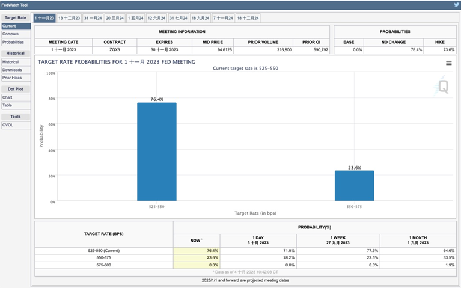Open the chart hamburger menu
This screenshot has height=288, width=461.
[x=448, y=63]
